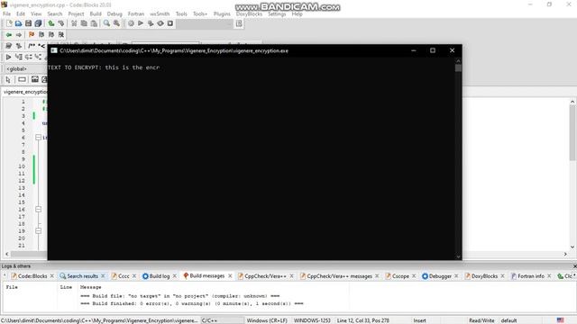Click the WINDOWS-1253 encoding status entry
The image size is (577, 324).
coord(312,320)
